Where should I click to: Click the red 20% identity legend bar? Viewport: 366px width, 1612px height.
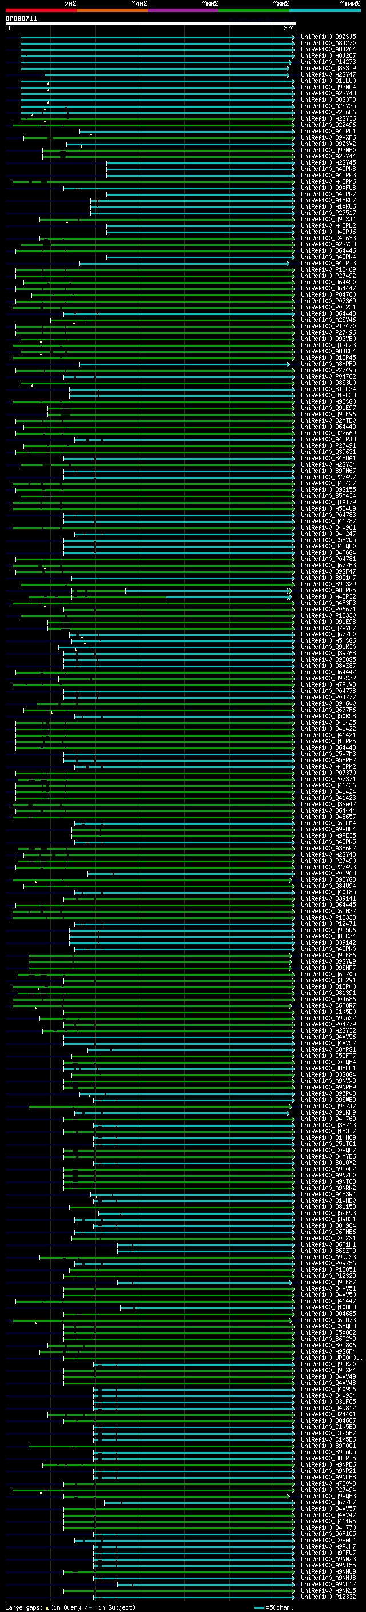41,11
